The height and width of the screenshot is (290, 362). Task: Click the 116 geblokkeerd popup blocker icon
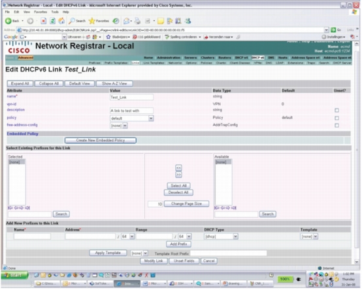coord(135,37)
